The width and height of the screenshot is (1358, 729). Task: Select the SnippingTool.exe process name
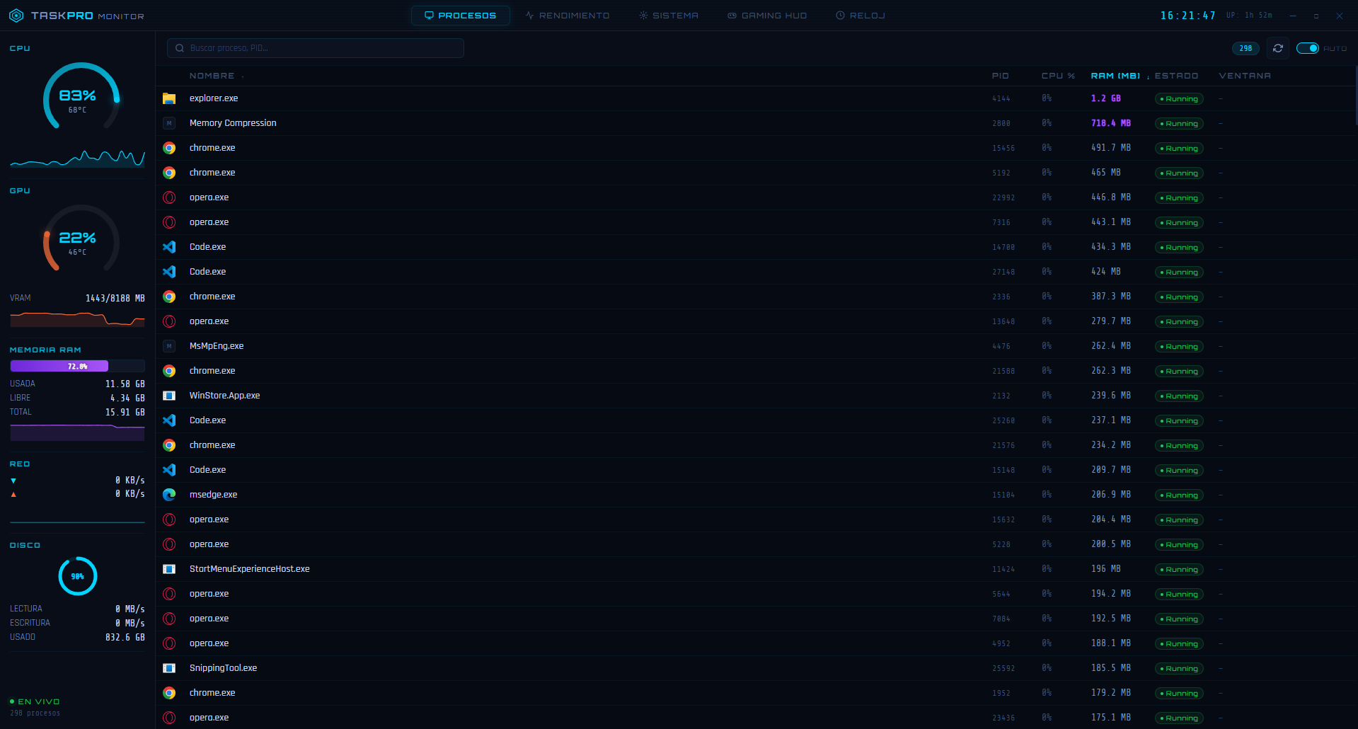point(224,668)
